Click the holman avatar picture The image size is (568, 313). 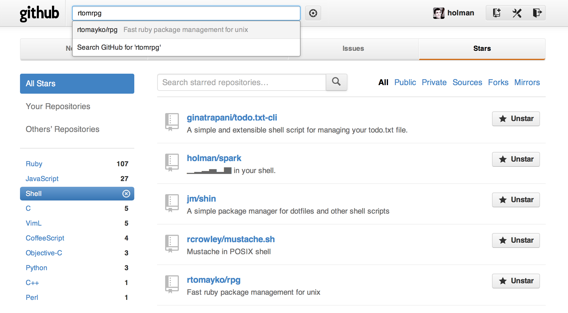pyautogui.click(x=439, y=13)
